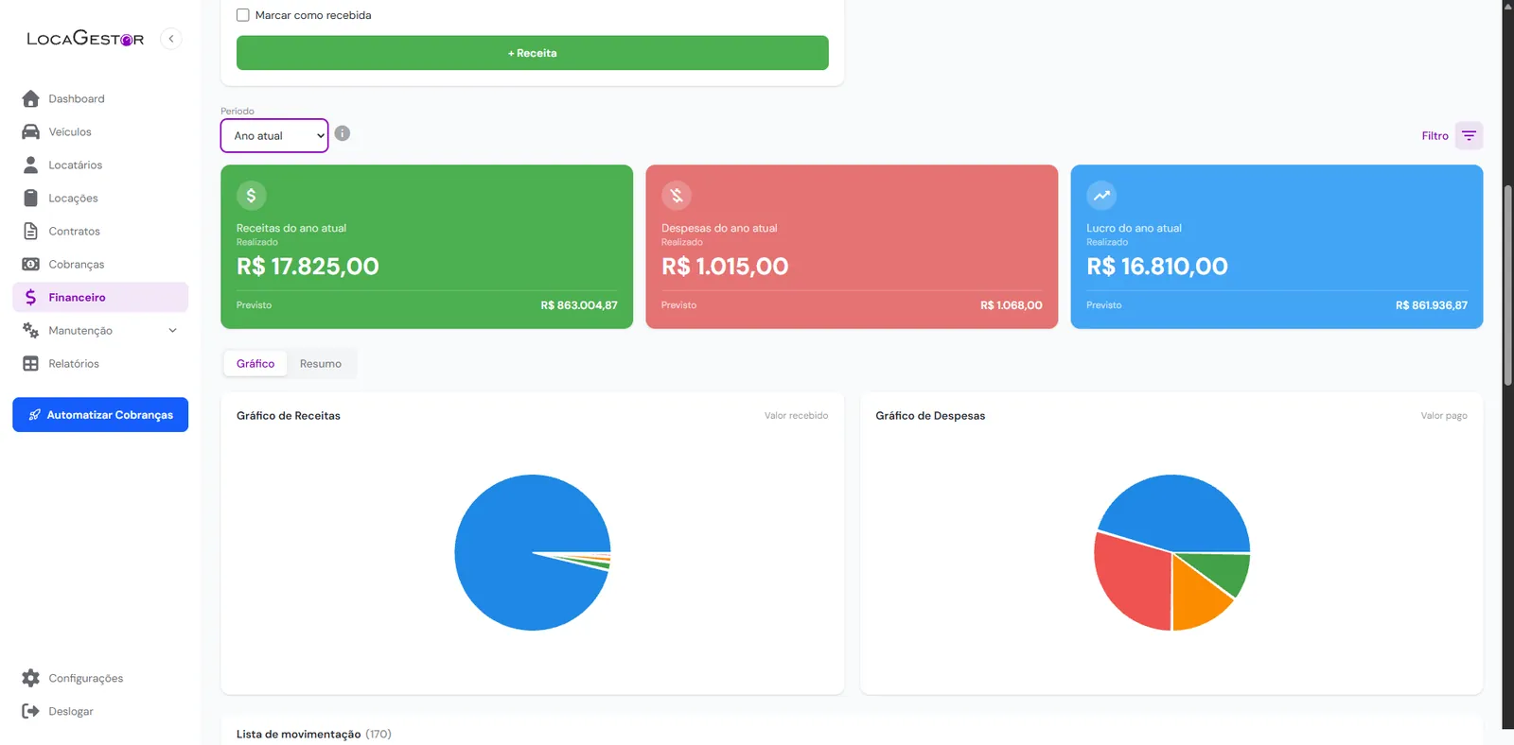Image resolution: width=1514 pixels, height=745 pixels.
Task: Click the green + Receita button
Action: 533,53
